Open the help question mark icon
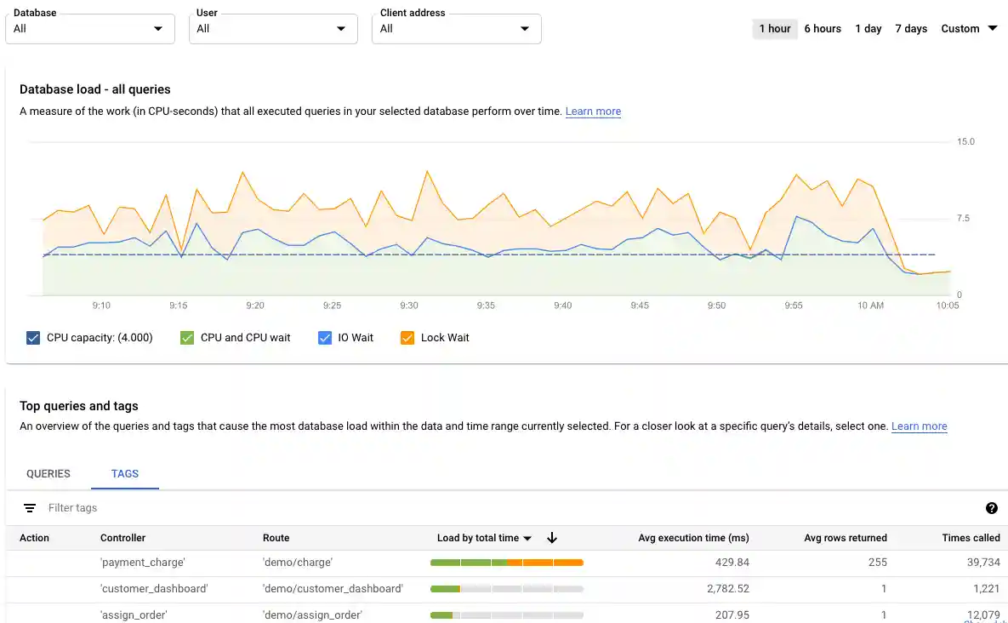Screen dimensions: 1008x623 [992, 508]
